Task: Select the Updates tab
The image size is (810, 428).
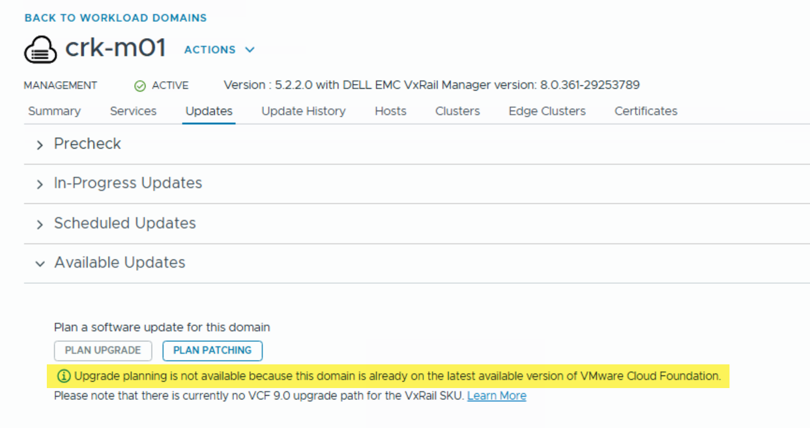Action: pos(208,111)
